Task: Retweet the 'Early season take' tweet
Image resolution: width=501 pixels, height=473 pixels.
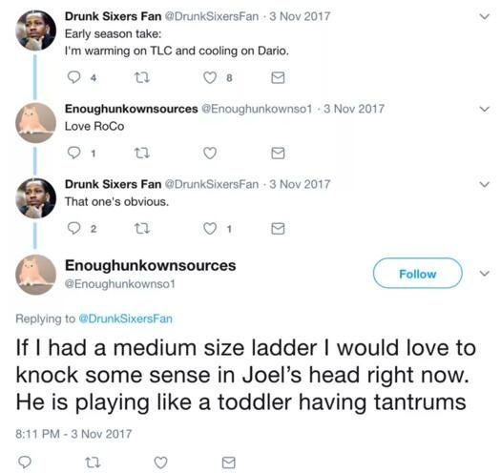Action: 141,77
